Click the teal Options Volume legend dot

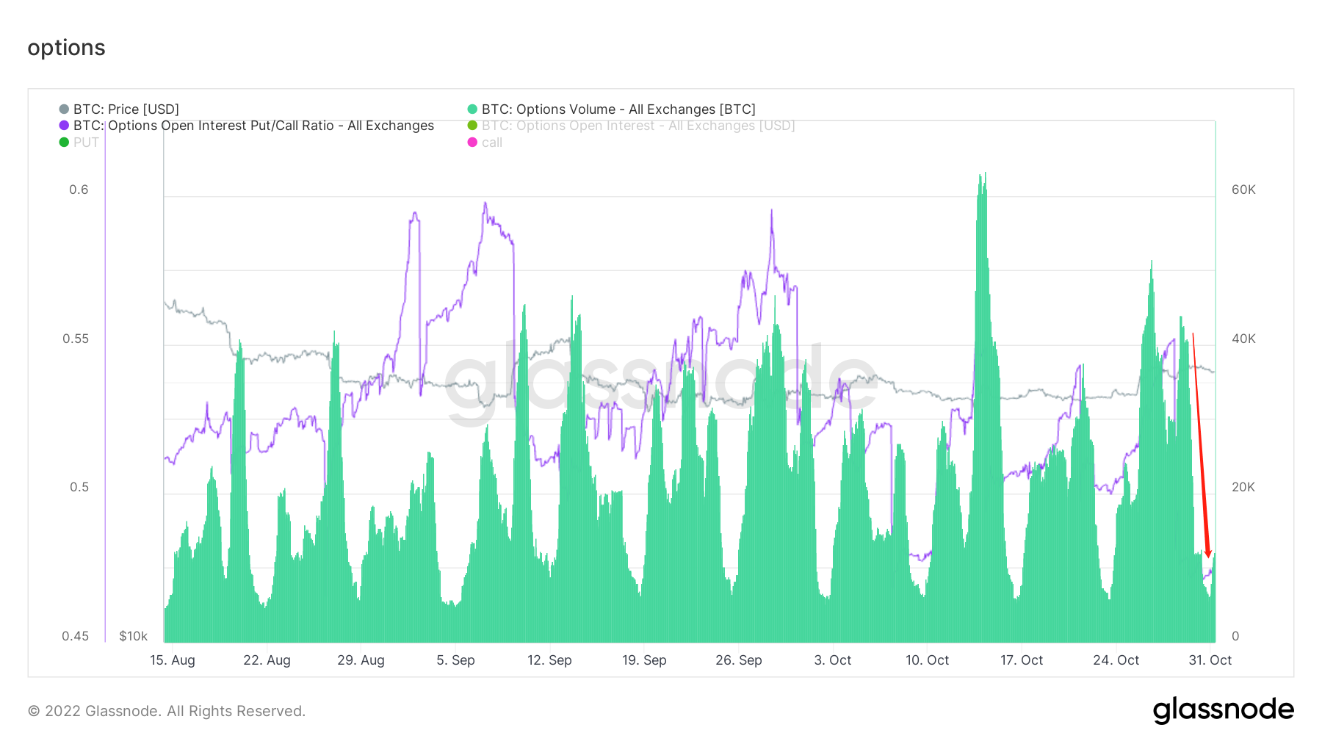[x=472, y=109]
